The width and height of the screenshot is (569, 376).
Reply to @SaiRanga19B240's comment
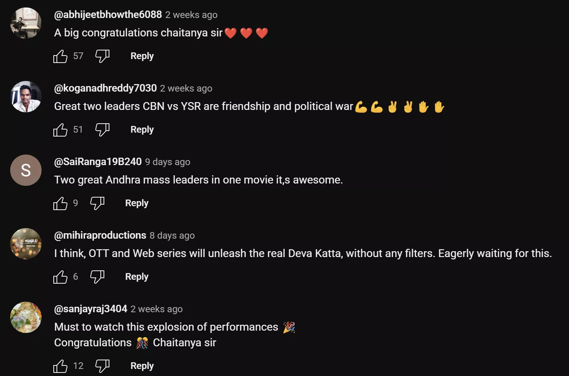136,203
